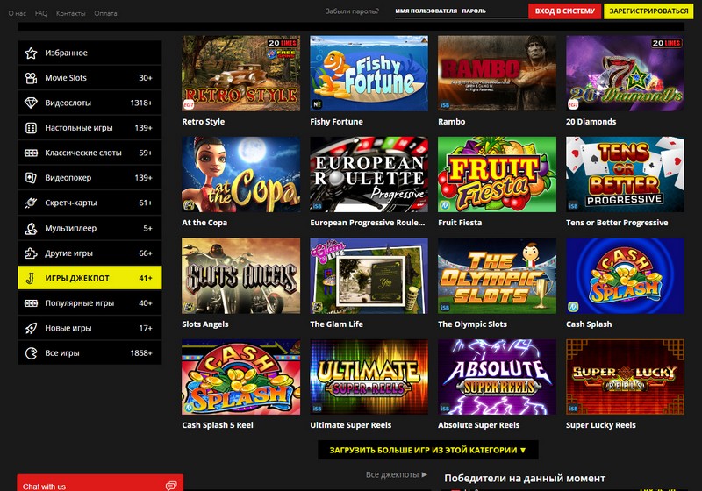This screenshot has width=702, height=491.
Task: Click the puzzle icon for Другие игры
Action: (x=31, y=253)
